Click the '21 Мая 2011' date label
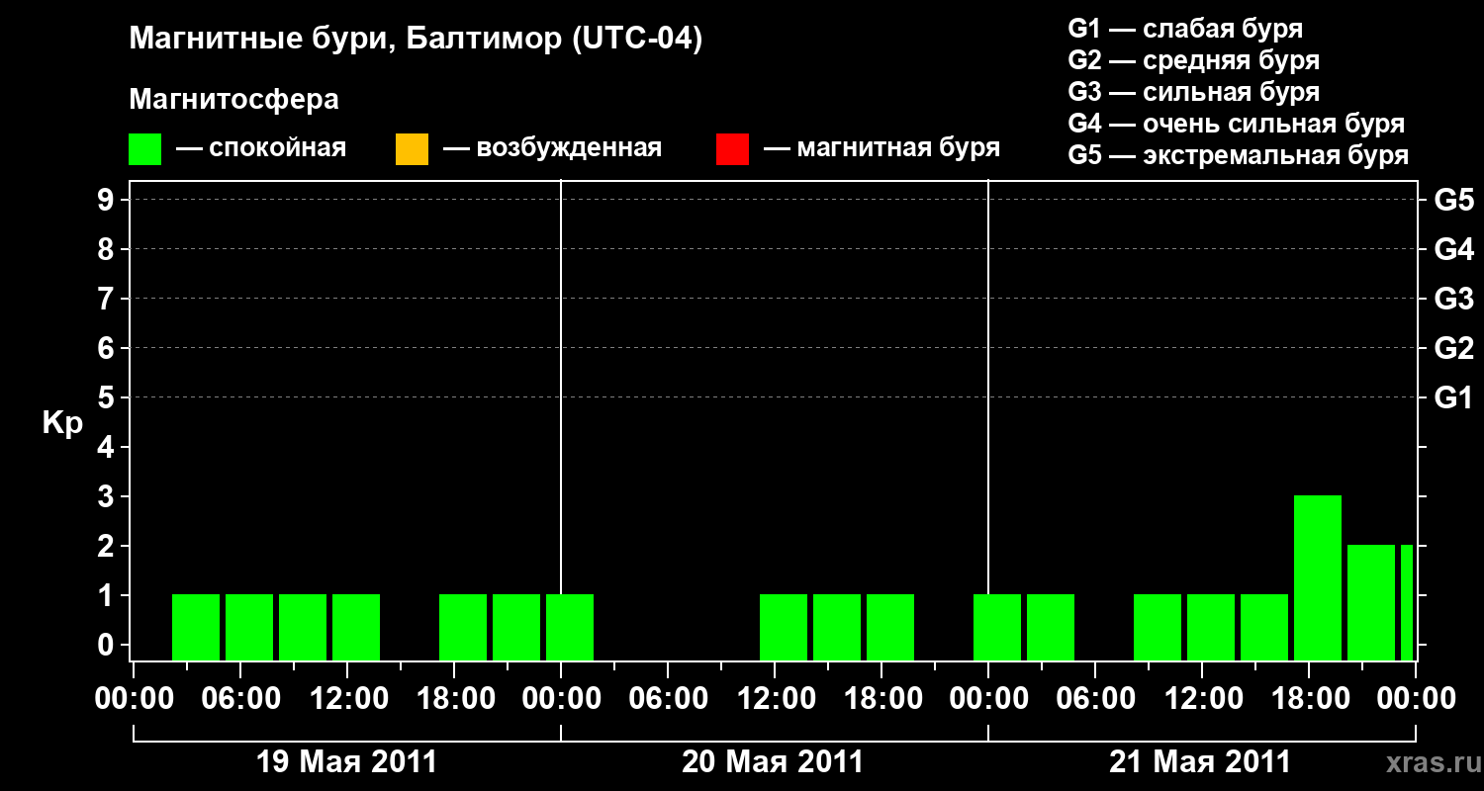Screen dimensions: 1484x791 coord(1201,762)
